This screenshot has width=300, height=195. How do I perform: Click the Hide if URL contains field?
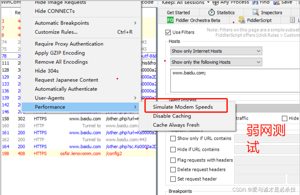click(267, 149)
